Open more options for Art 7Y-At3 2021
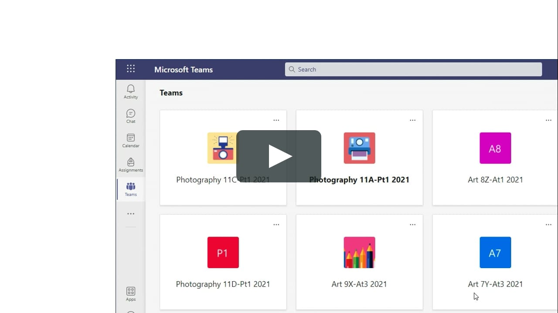The height and width of the screenshot is (313, 558). coord(548,225)
